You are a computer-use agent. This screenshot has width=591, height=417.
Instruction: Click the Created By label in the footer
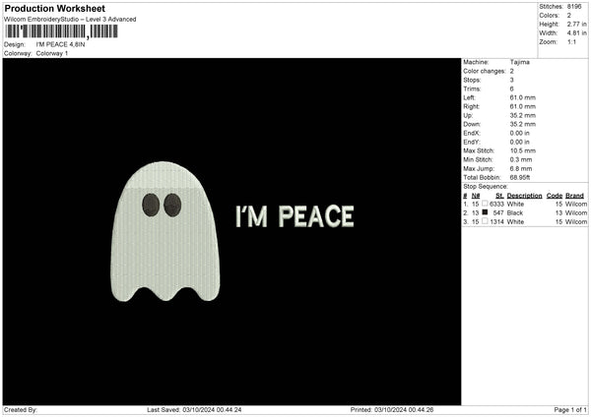point(21,410)
